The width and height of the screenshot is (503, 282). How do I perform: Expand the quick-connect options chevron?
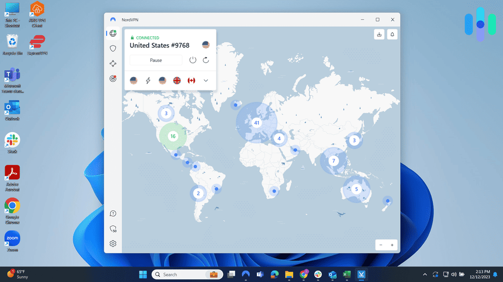tap(206, 80)
